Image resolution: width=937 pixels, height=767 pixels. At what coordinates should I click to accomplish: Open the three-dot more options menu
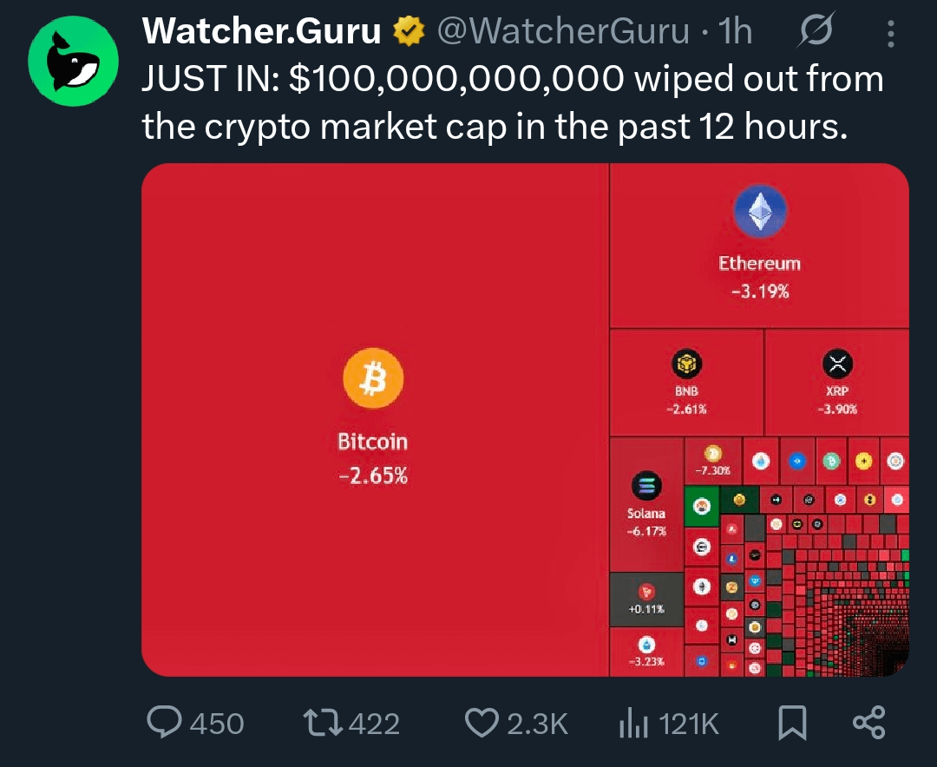tap(891, 34)
